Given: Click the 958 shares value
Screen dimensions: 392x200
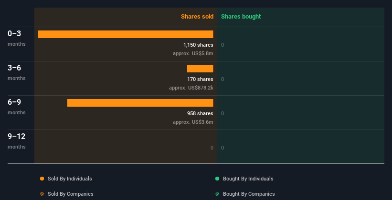Looking at the screenshot, I should point(200,113).
